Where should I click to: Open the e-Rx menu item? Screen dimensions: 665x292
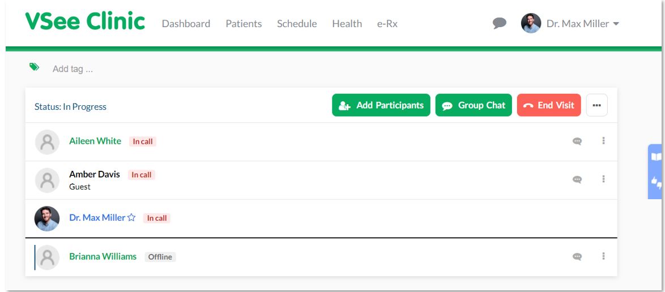pos(387,24)
